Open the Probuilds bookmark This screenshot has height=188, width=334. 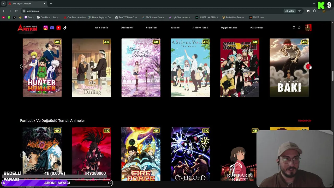234,17
